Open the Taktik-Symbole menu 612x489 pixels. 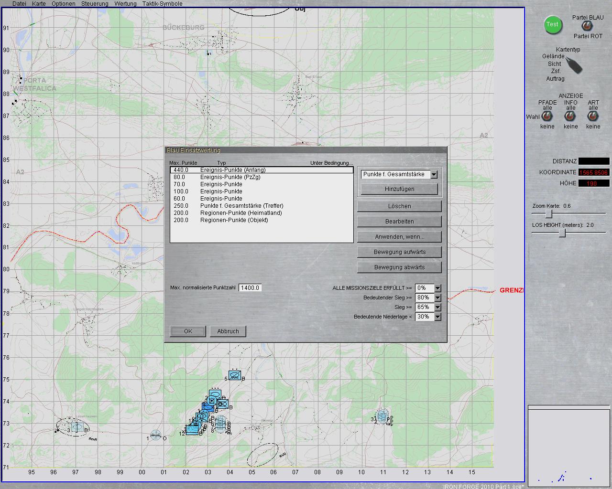162,4
